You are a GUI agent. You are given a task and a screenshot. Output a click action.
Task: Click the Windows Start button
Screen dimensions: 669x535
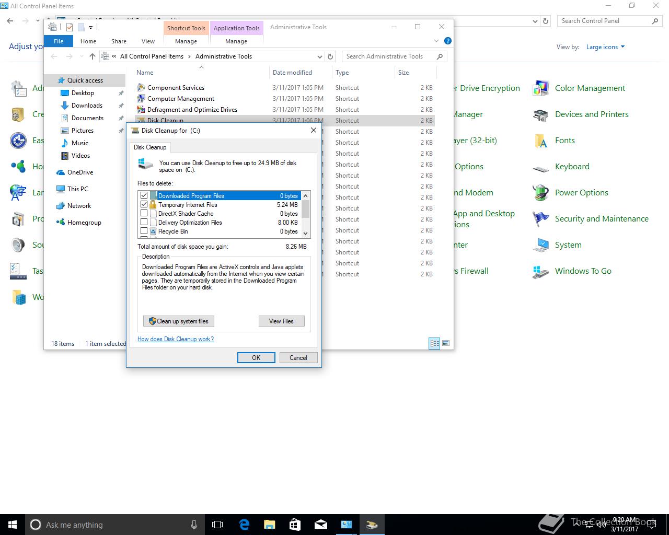13,525
